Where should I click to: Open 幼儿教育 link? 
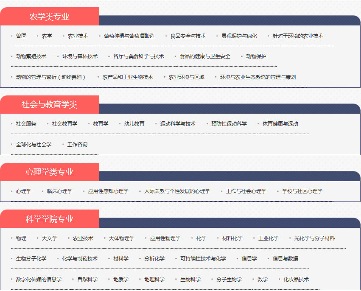coord(134,124)
